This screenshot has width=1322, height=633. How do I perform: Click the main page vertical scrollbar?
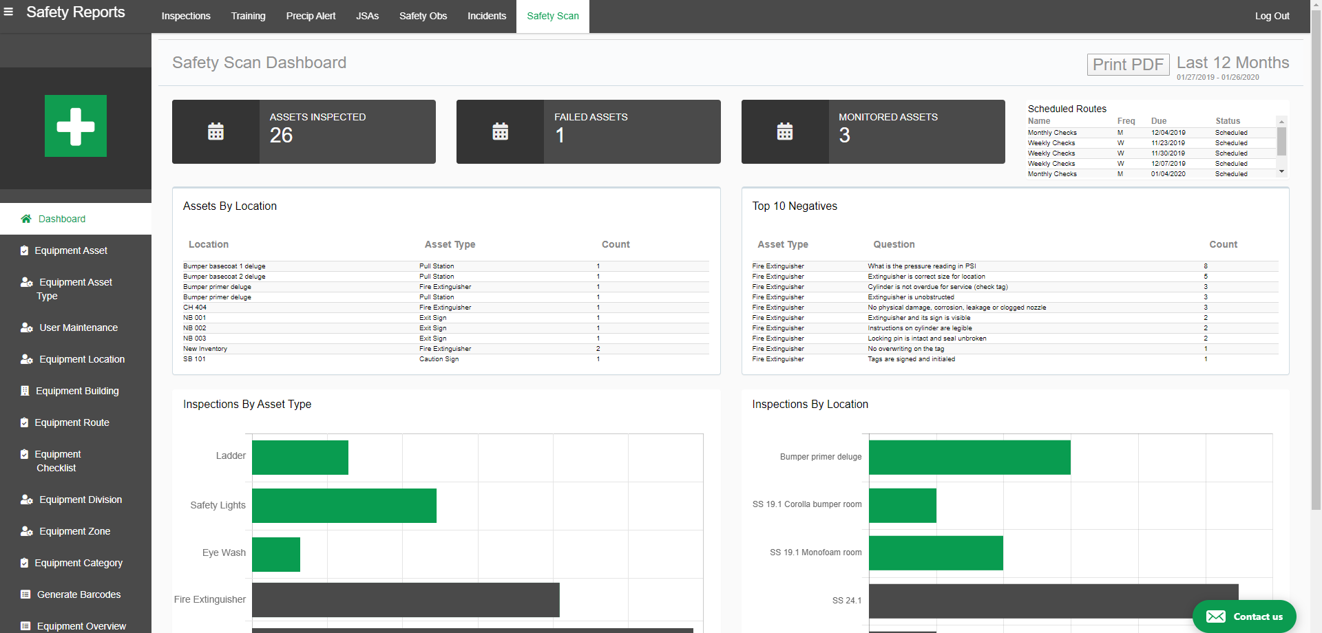(1316, 261)
